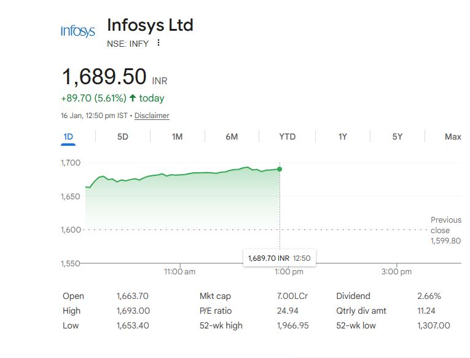This screenshot has height=358, width=470.
Task: Click the 1,689.70 INR chart tooltip
Action: point(280,258)
